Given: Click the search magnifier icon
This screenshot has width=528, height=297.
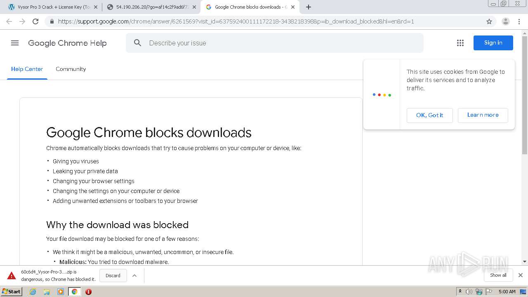Looking at the screenshot, I should tap(138, 43).
